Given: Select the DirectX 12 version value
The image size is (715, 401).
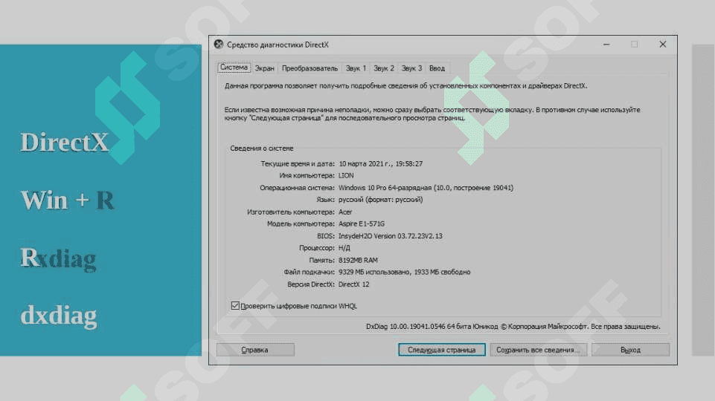Looking at the screenshot, I should 354,284.
